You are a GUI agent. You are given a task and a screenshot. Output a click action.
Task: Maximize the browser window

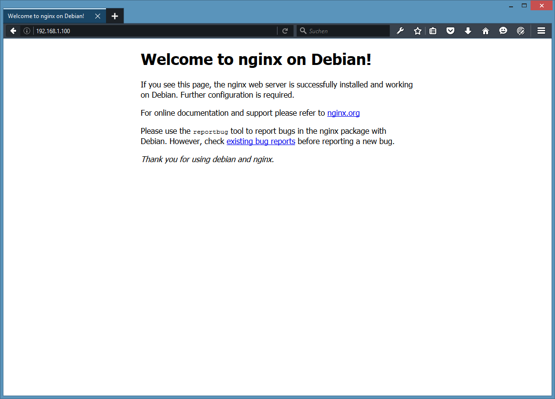coord(524,5)
